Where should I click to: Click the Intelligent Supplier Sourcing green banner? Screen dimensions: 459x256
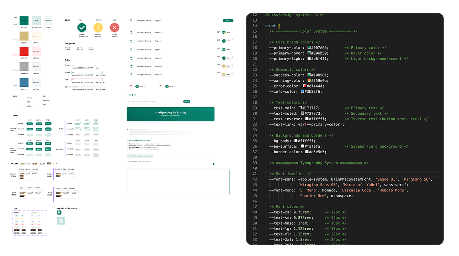pos(171,114)
